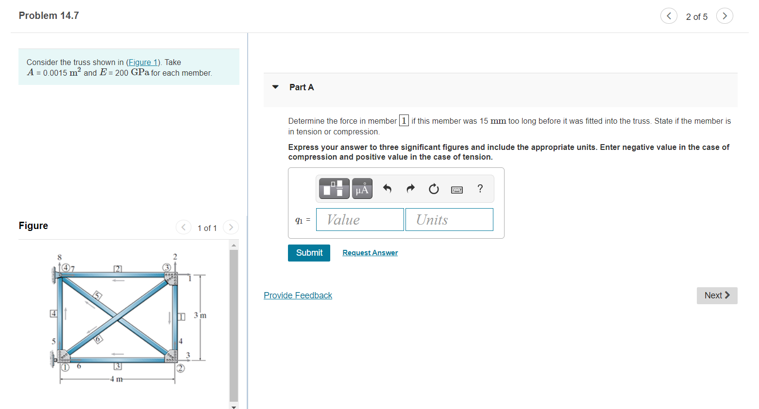Click the Units input field

[449, 220]
